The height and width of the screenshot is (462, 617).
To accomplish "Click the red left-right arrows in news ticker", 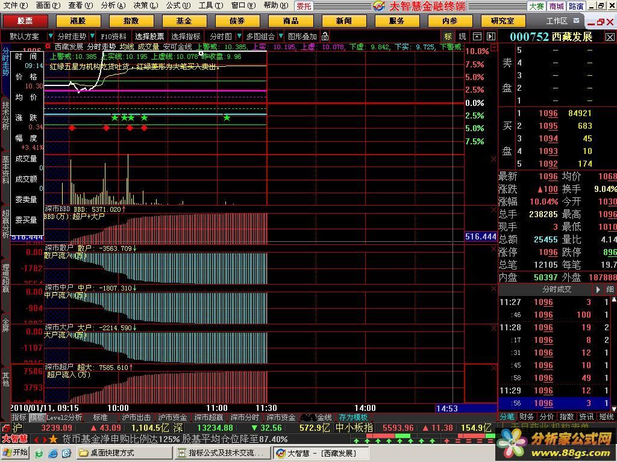I will (x=40, y=439).
